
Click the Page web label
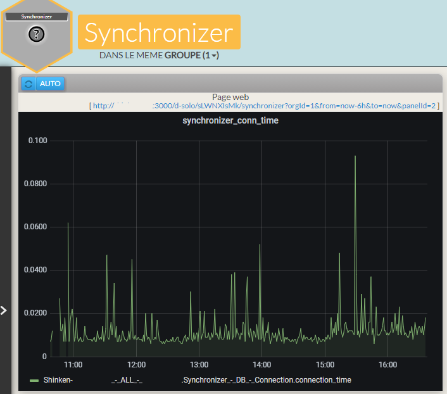tap(230, 97)
